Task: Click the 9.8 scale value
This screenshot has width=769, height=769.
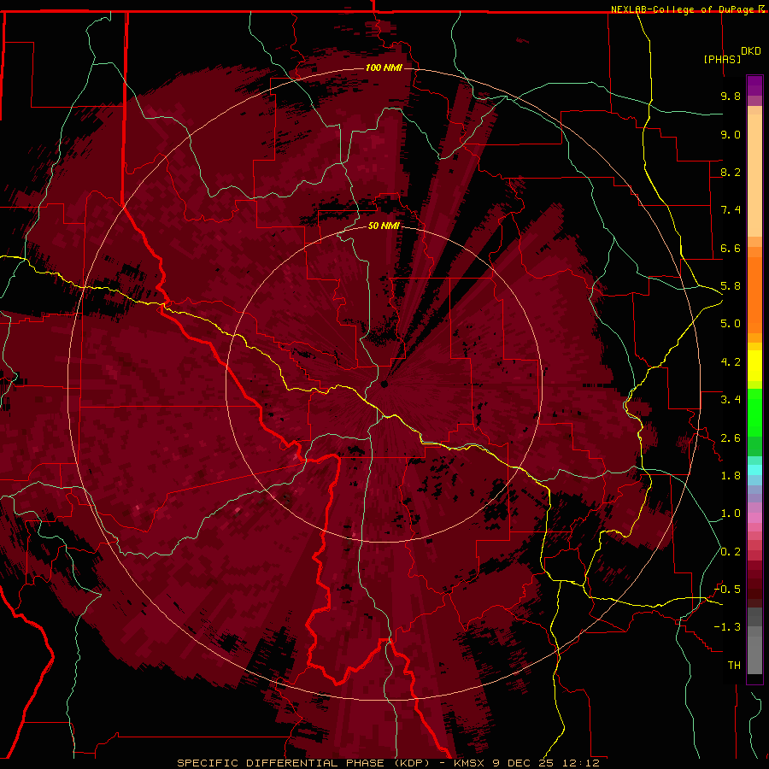Action: point(731,96)
